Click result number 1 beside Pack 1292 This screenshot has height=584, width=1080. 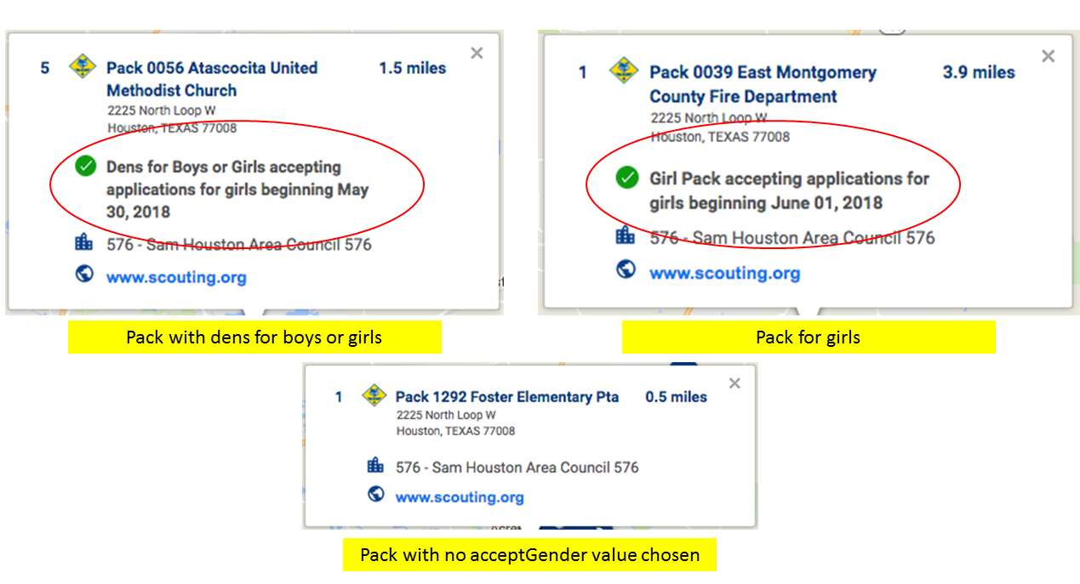pyautogui.click(x=339, y=397)
